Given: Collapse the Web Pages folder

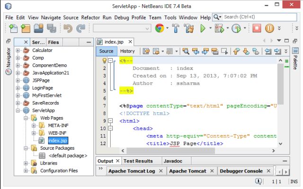Looking at the screenshot, I should (26, 118).
